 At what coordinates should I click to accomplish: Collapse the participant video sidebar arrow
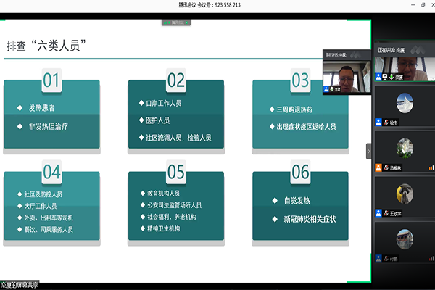368,150
